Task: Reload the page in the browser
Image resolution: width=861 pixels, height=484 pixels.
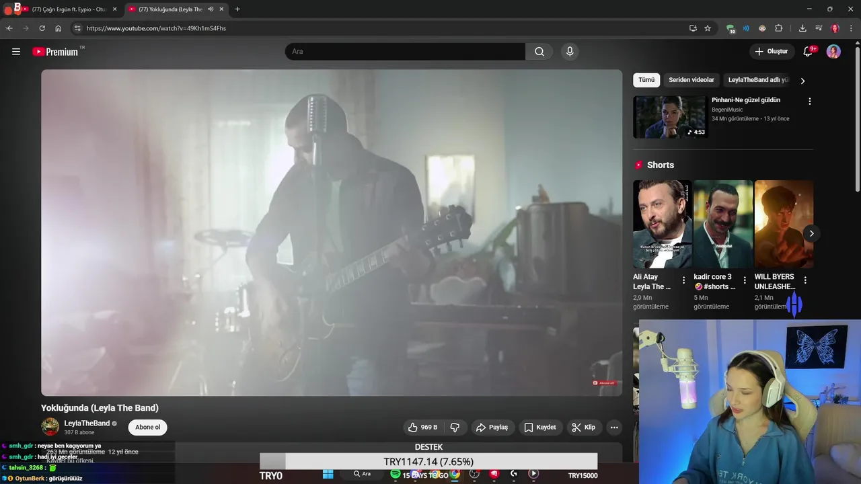Action: [x=42, y=28]
